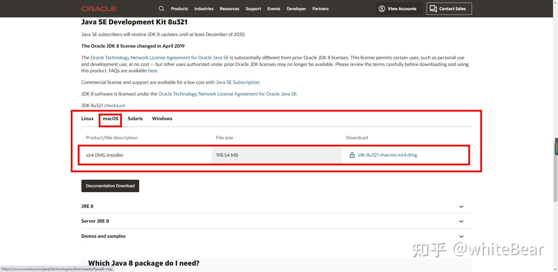558x272 pixels.
Task: Open the JDK 8u321 checksum link
Action: 115,105
